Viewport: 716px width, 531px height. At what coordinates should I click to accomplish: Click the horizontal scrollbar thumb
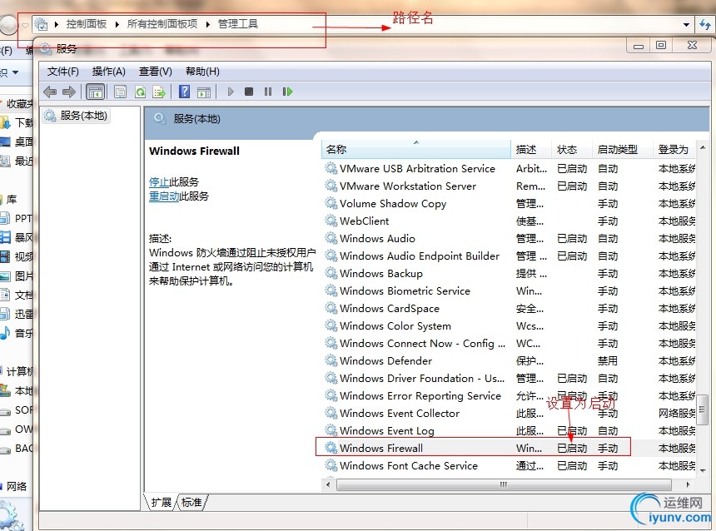click(x=504, y=484)
